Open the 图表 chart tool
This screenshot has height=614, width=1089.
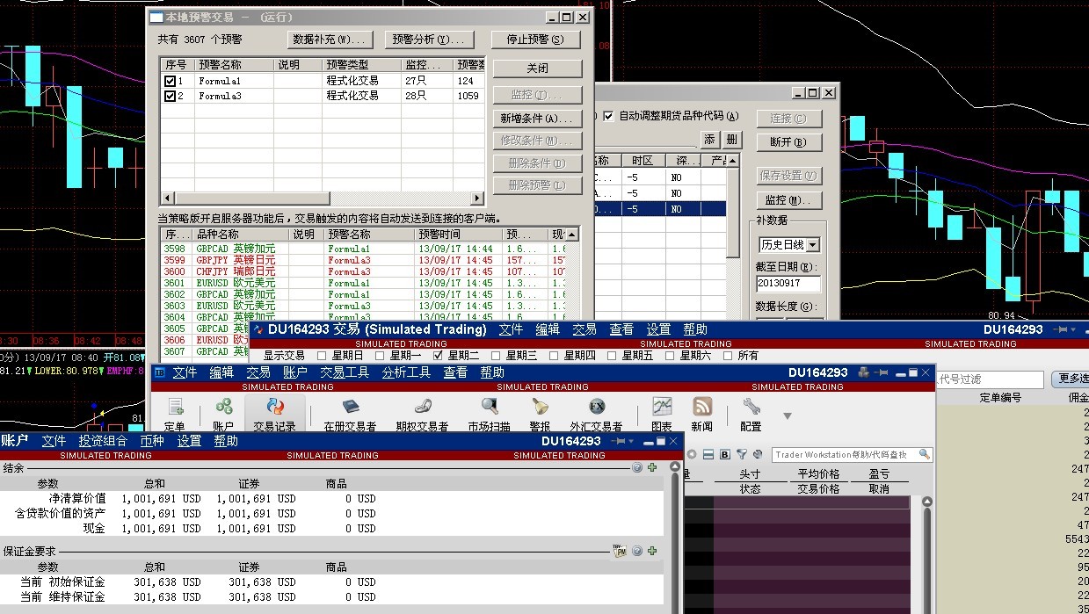tap(662, 408)
